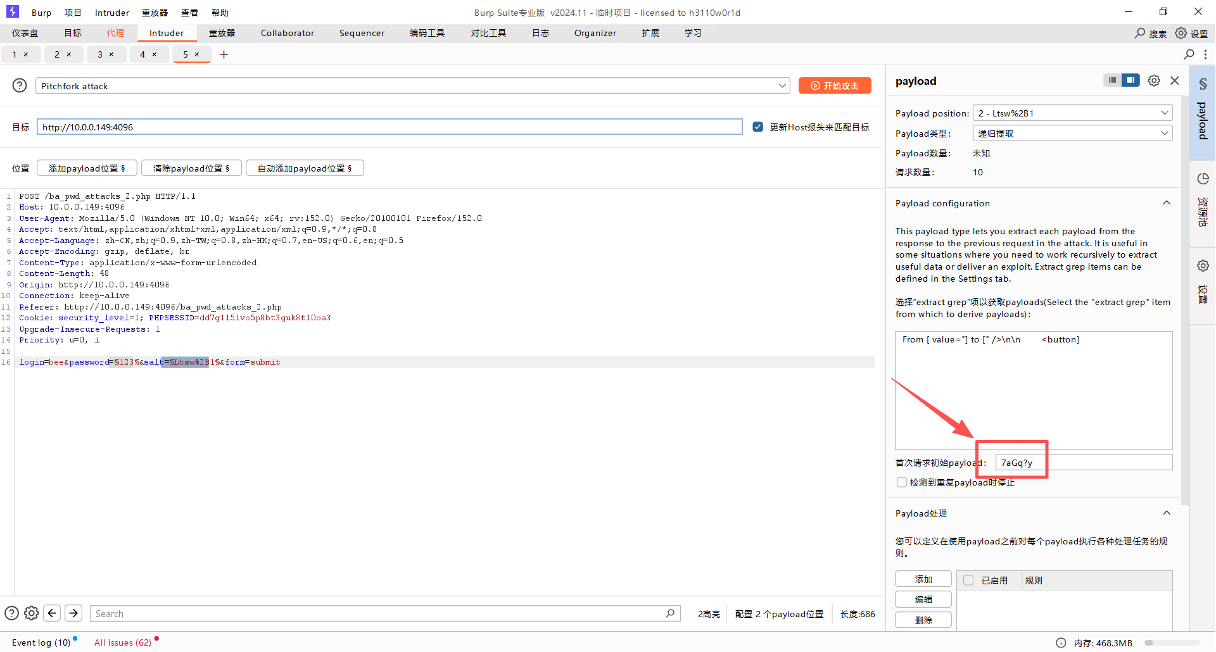
Task: Collapse the Payload configuration section
Action: tap(1167, 203)
